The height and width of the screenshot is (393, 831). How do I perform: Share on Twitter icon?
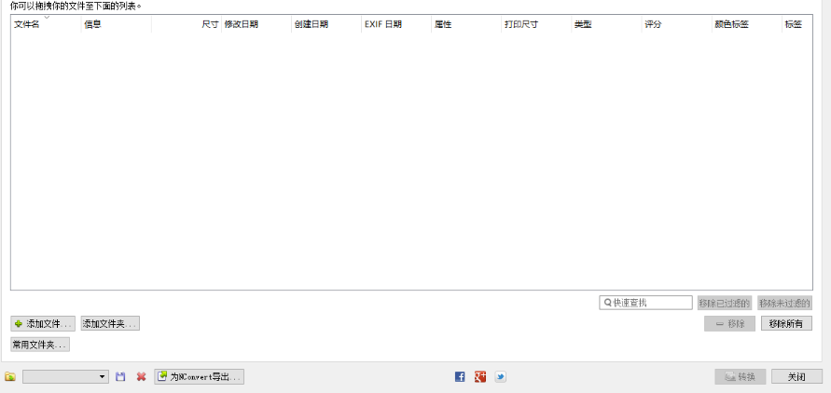[500, 376]
